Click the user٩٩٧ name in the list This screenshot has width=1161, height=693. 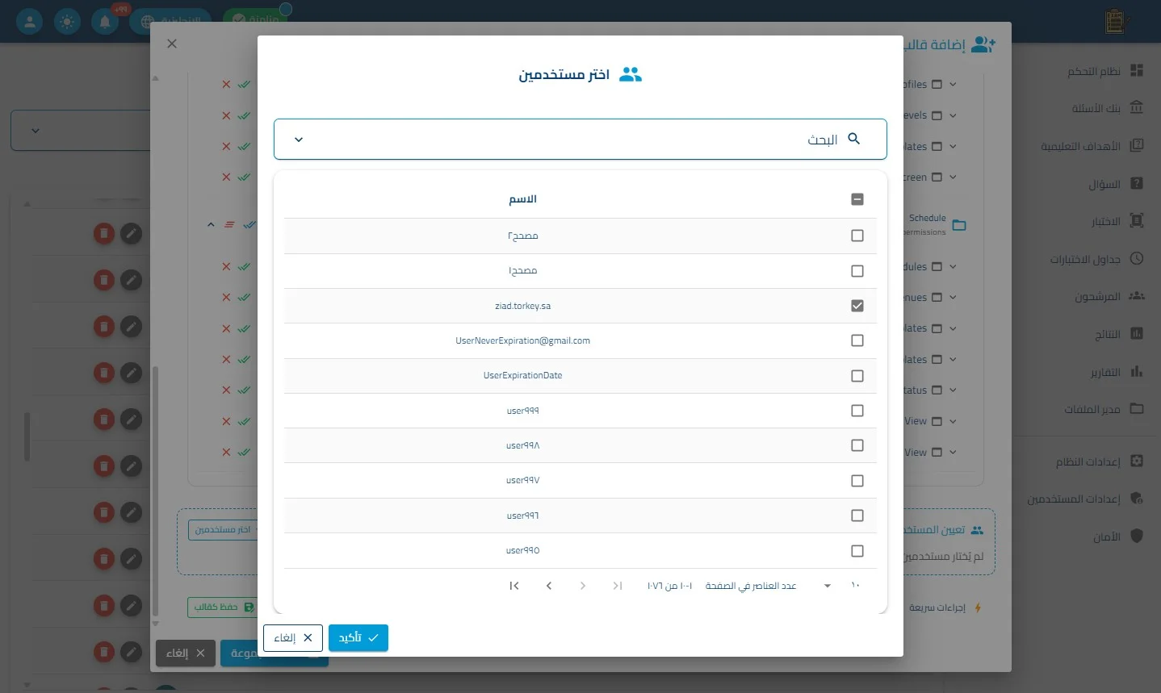pos(522,480)
